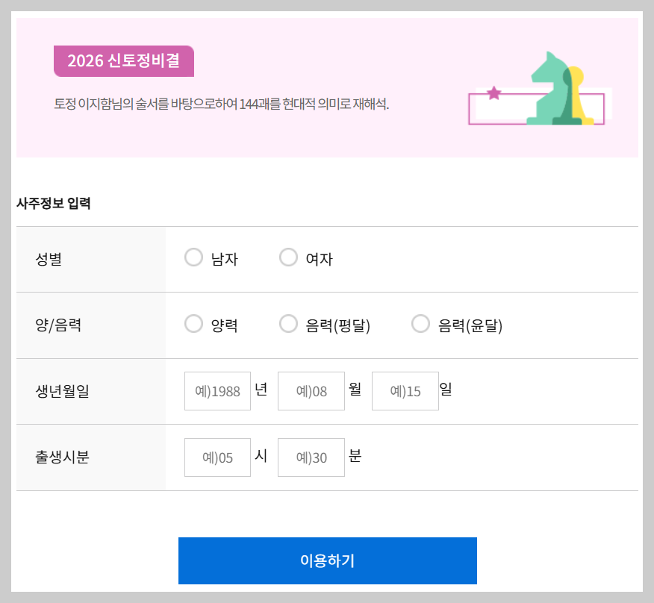The image size is (654, 603).
Task: Choose the 음력(평달) calendar option
Action: click(x=289, y=324)
